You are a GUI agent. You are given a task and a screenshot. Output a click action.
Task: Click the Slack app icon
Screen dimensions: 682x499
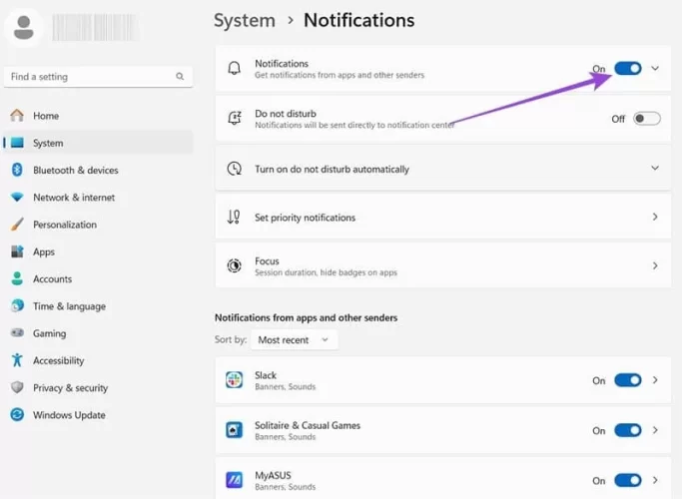234,380
